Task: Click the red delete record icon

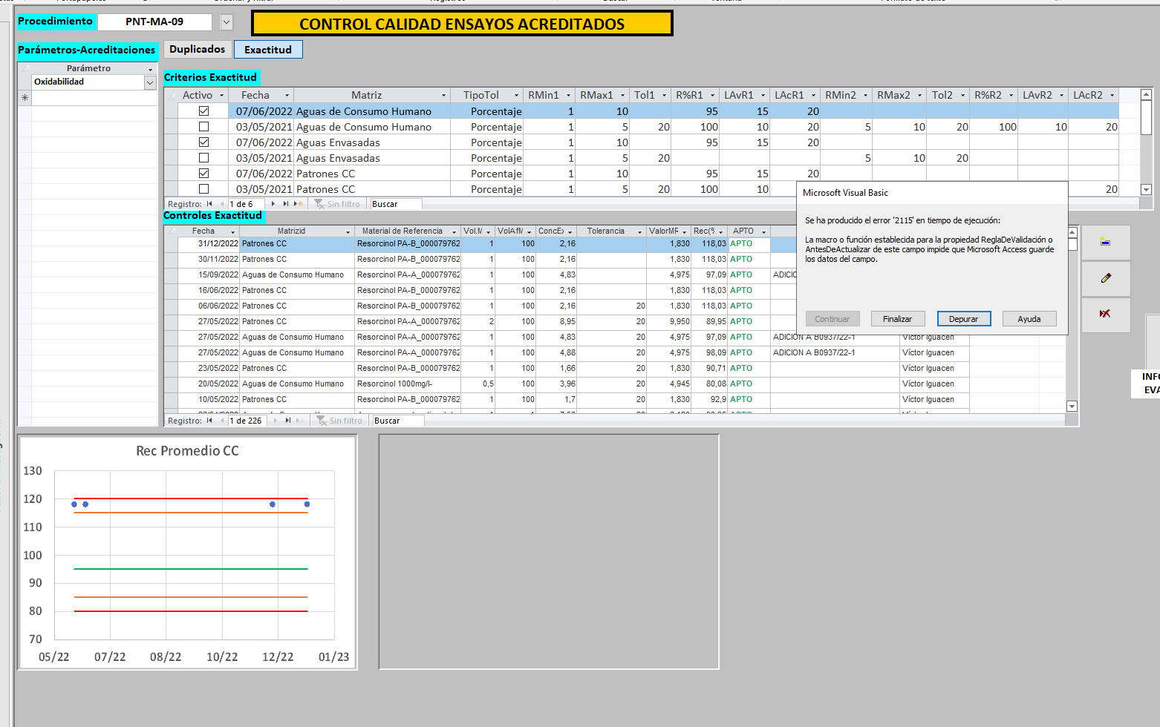Action: coord(1105,314)
